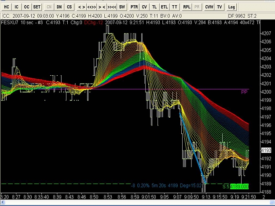Click the > < compress bars button
This screenshot has width=275, height=206.
[x=102, y=7]
